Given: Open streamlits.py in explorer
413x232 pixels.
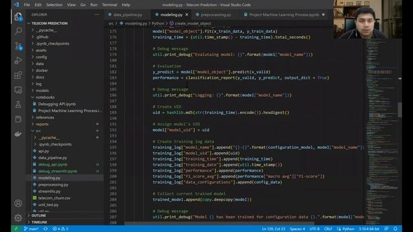Looking at the screenshot, I should click(49, 191).
